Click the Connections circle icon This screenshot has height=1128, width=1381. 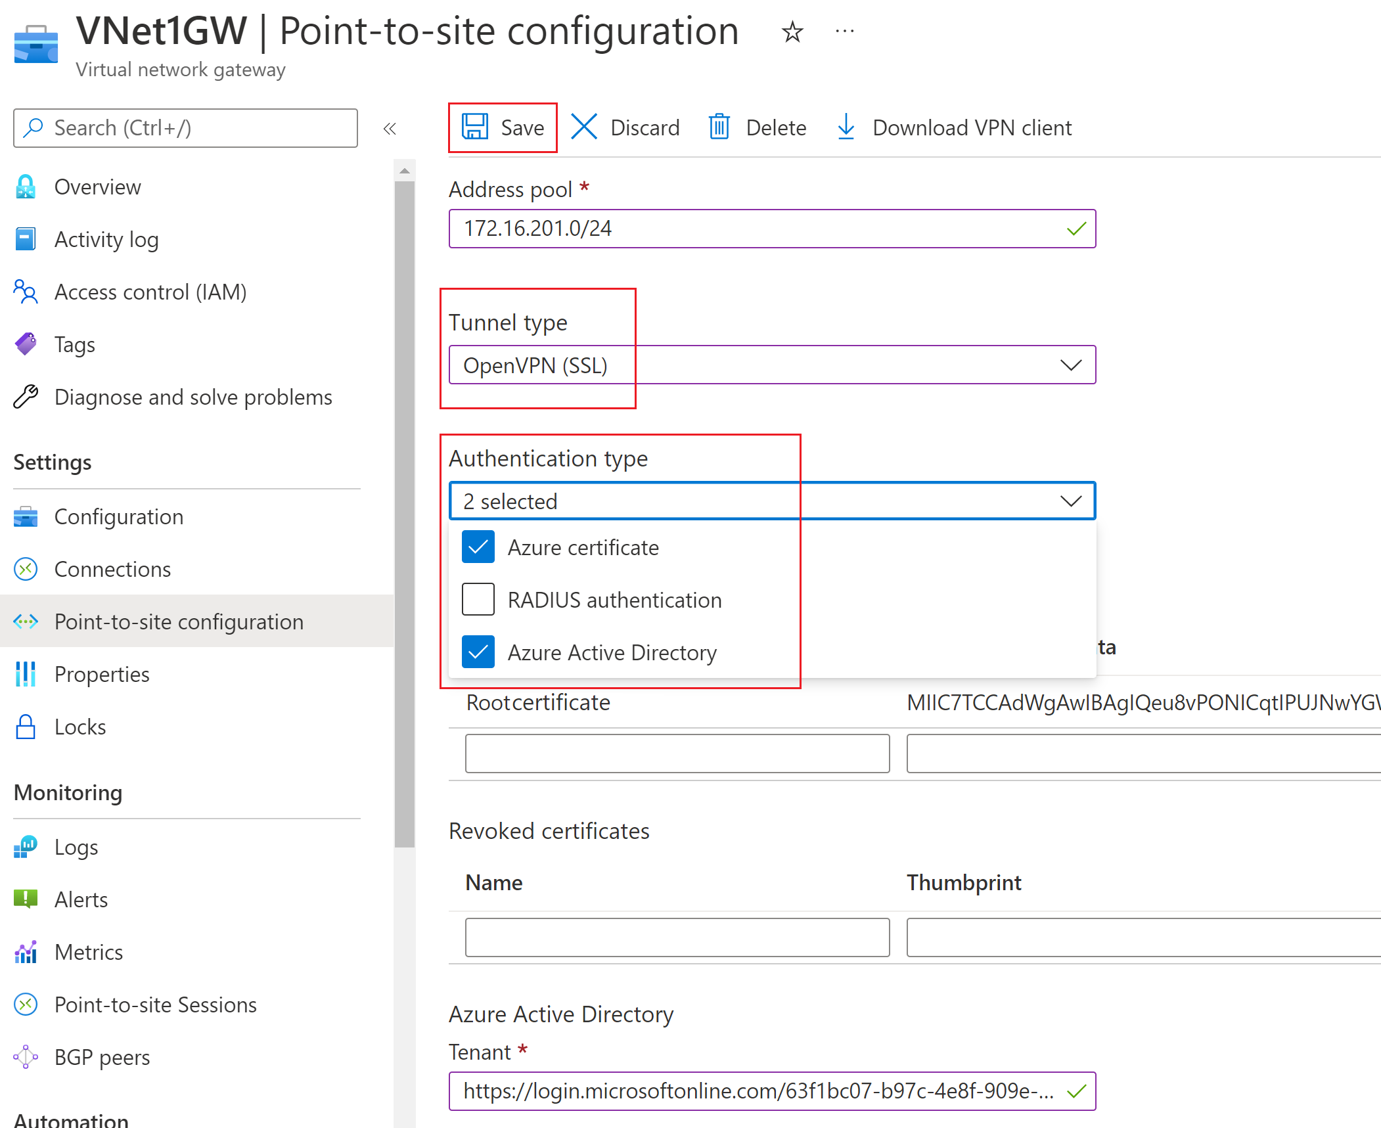tap(26, 569)
